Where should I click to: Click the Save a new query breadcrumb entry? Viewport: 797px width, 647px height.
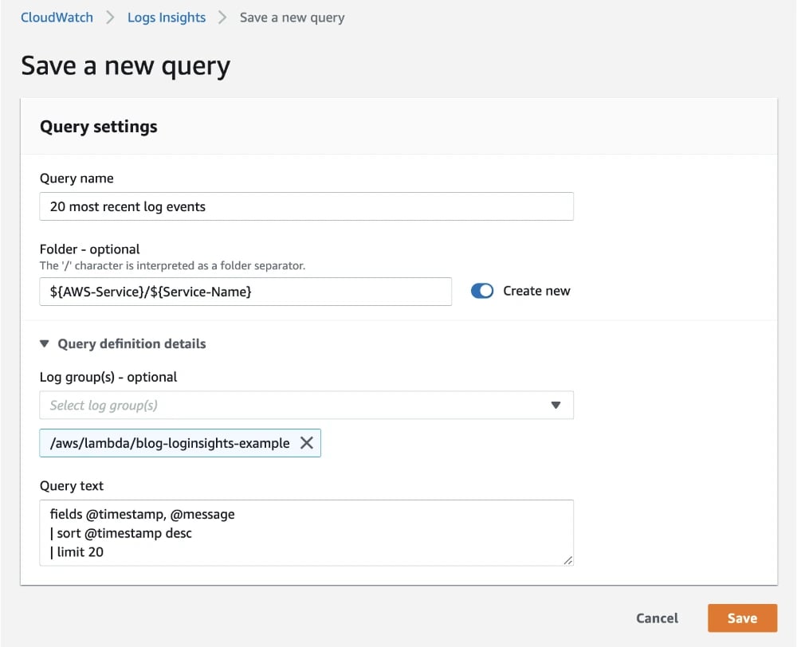[292, 17]
